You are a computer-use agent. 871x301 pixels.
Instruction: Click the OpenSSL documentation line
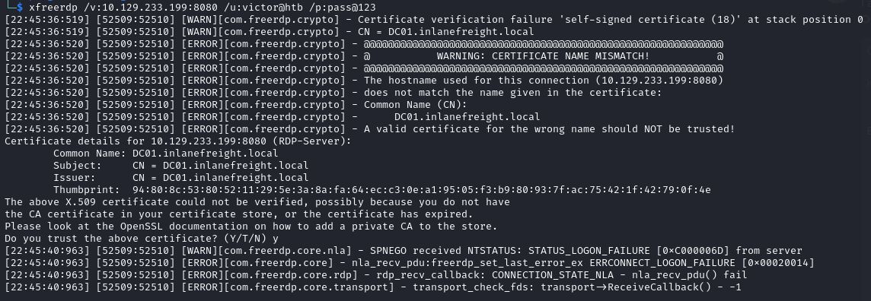(x=250, y=227)
